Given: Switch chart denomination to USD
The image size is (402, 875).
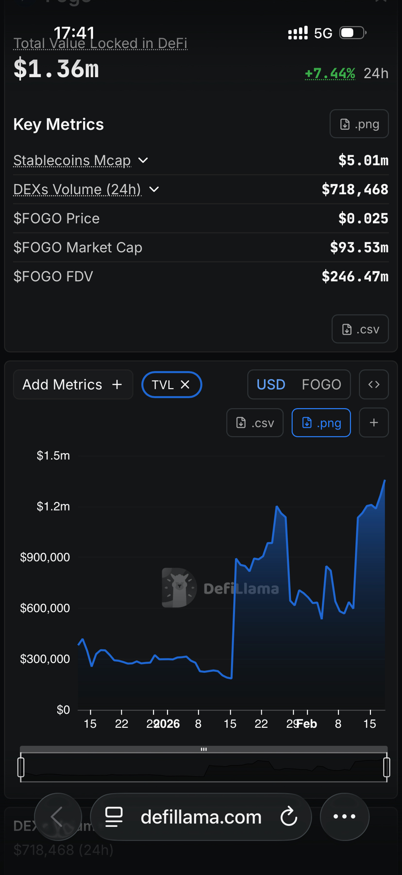Looking at the screenshot, I should pos(271,384).
